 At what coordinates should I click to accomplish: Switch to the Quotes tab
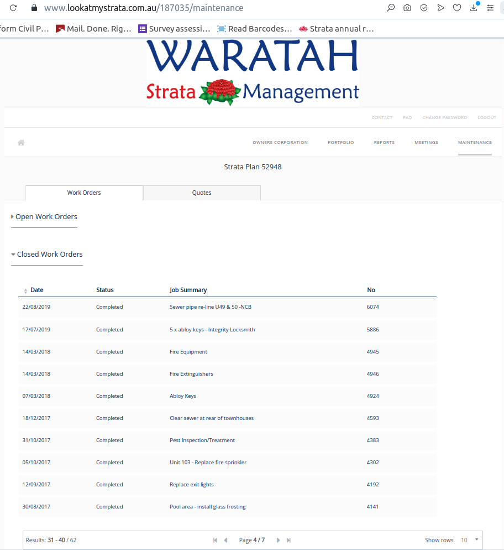(x=202, y=193)
